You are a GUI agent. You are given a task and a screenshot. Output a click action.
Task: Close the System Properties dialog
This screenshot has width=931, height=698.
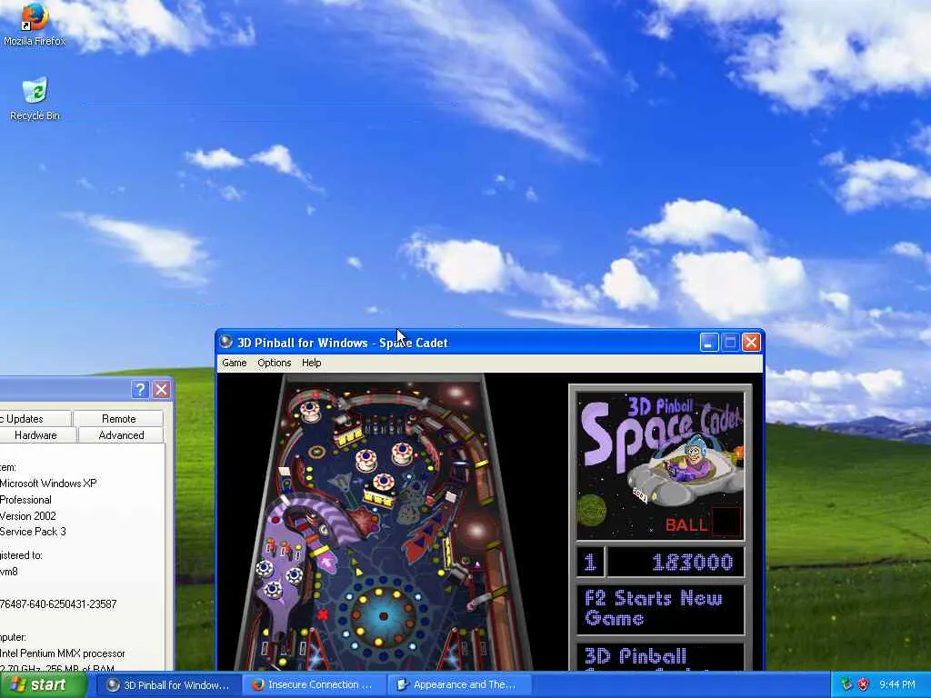click(x=161, y=389)
